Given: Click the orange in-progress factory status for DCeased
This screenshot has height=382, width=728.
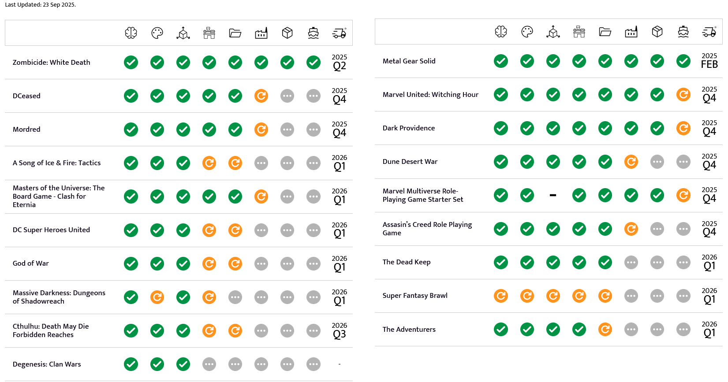Looking at the screenshot, I should pos(261,96).
